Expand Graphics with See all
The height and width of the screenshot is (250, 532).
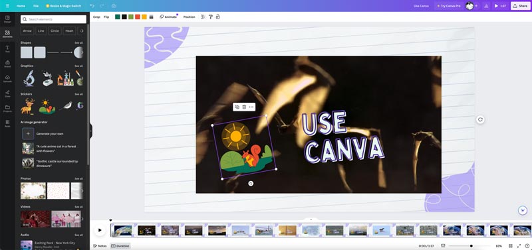pyautogui.click(x=78, y=66)
